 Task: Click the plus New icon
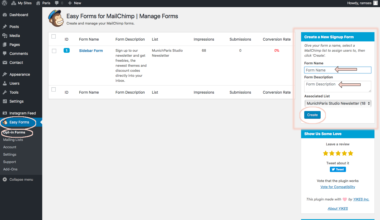coord(70,3)
